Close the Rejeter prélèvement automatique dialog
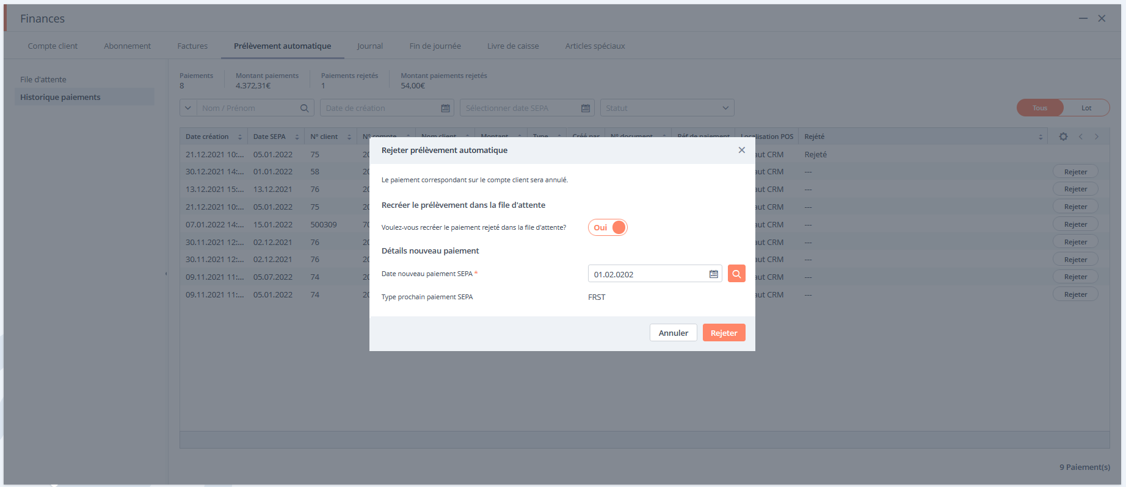The width and height of the screenshot is (1126, 487). (741, 150)
